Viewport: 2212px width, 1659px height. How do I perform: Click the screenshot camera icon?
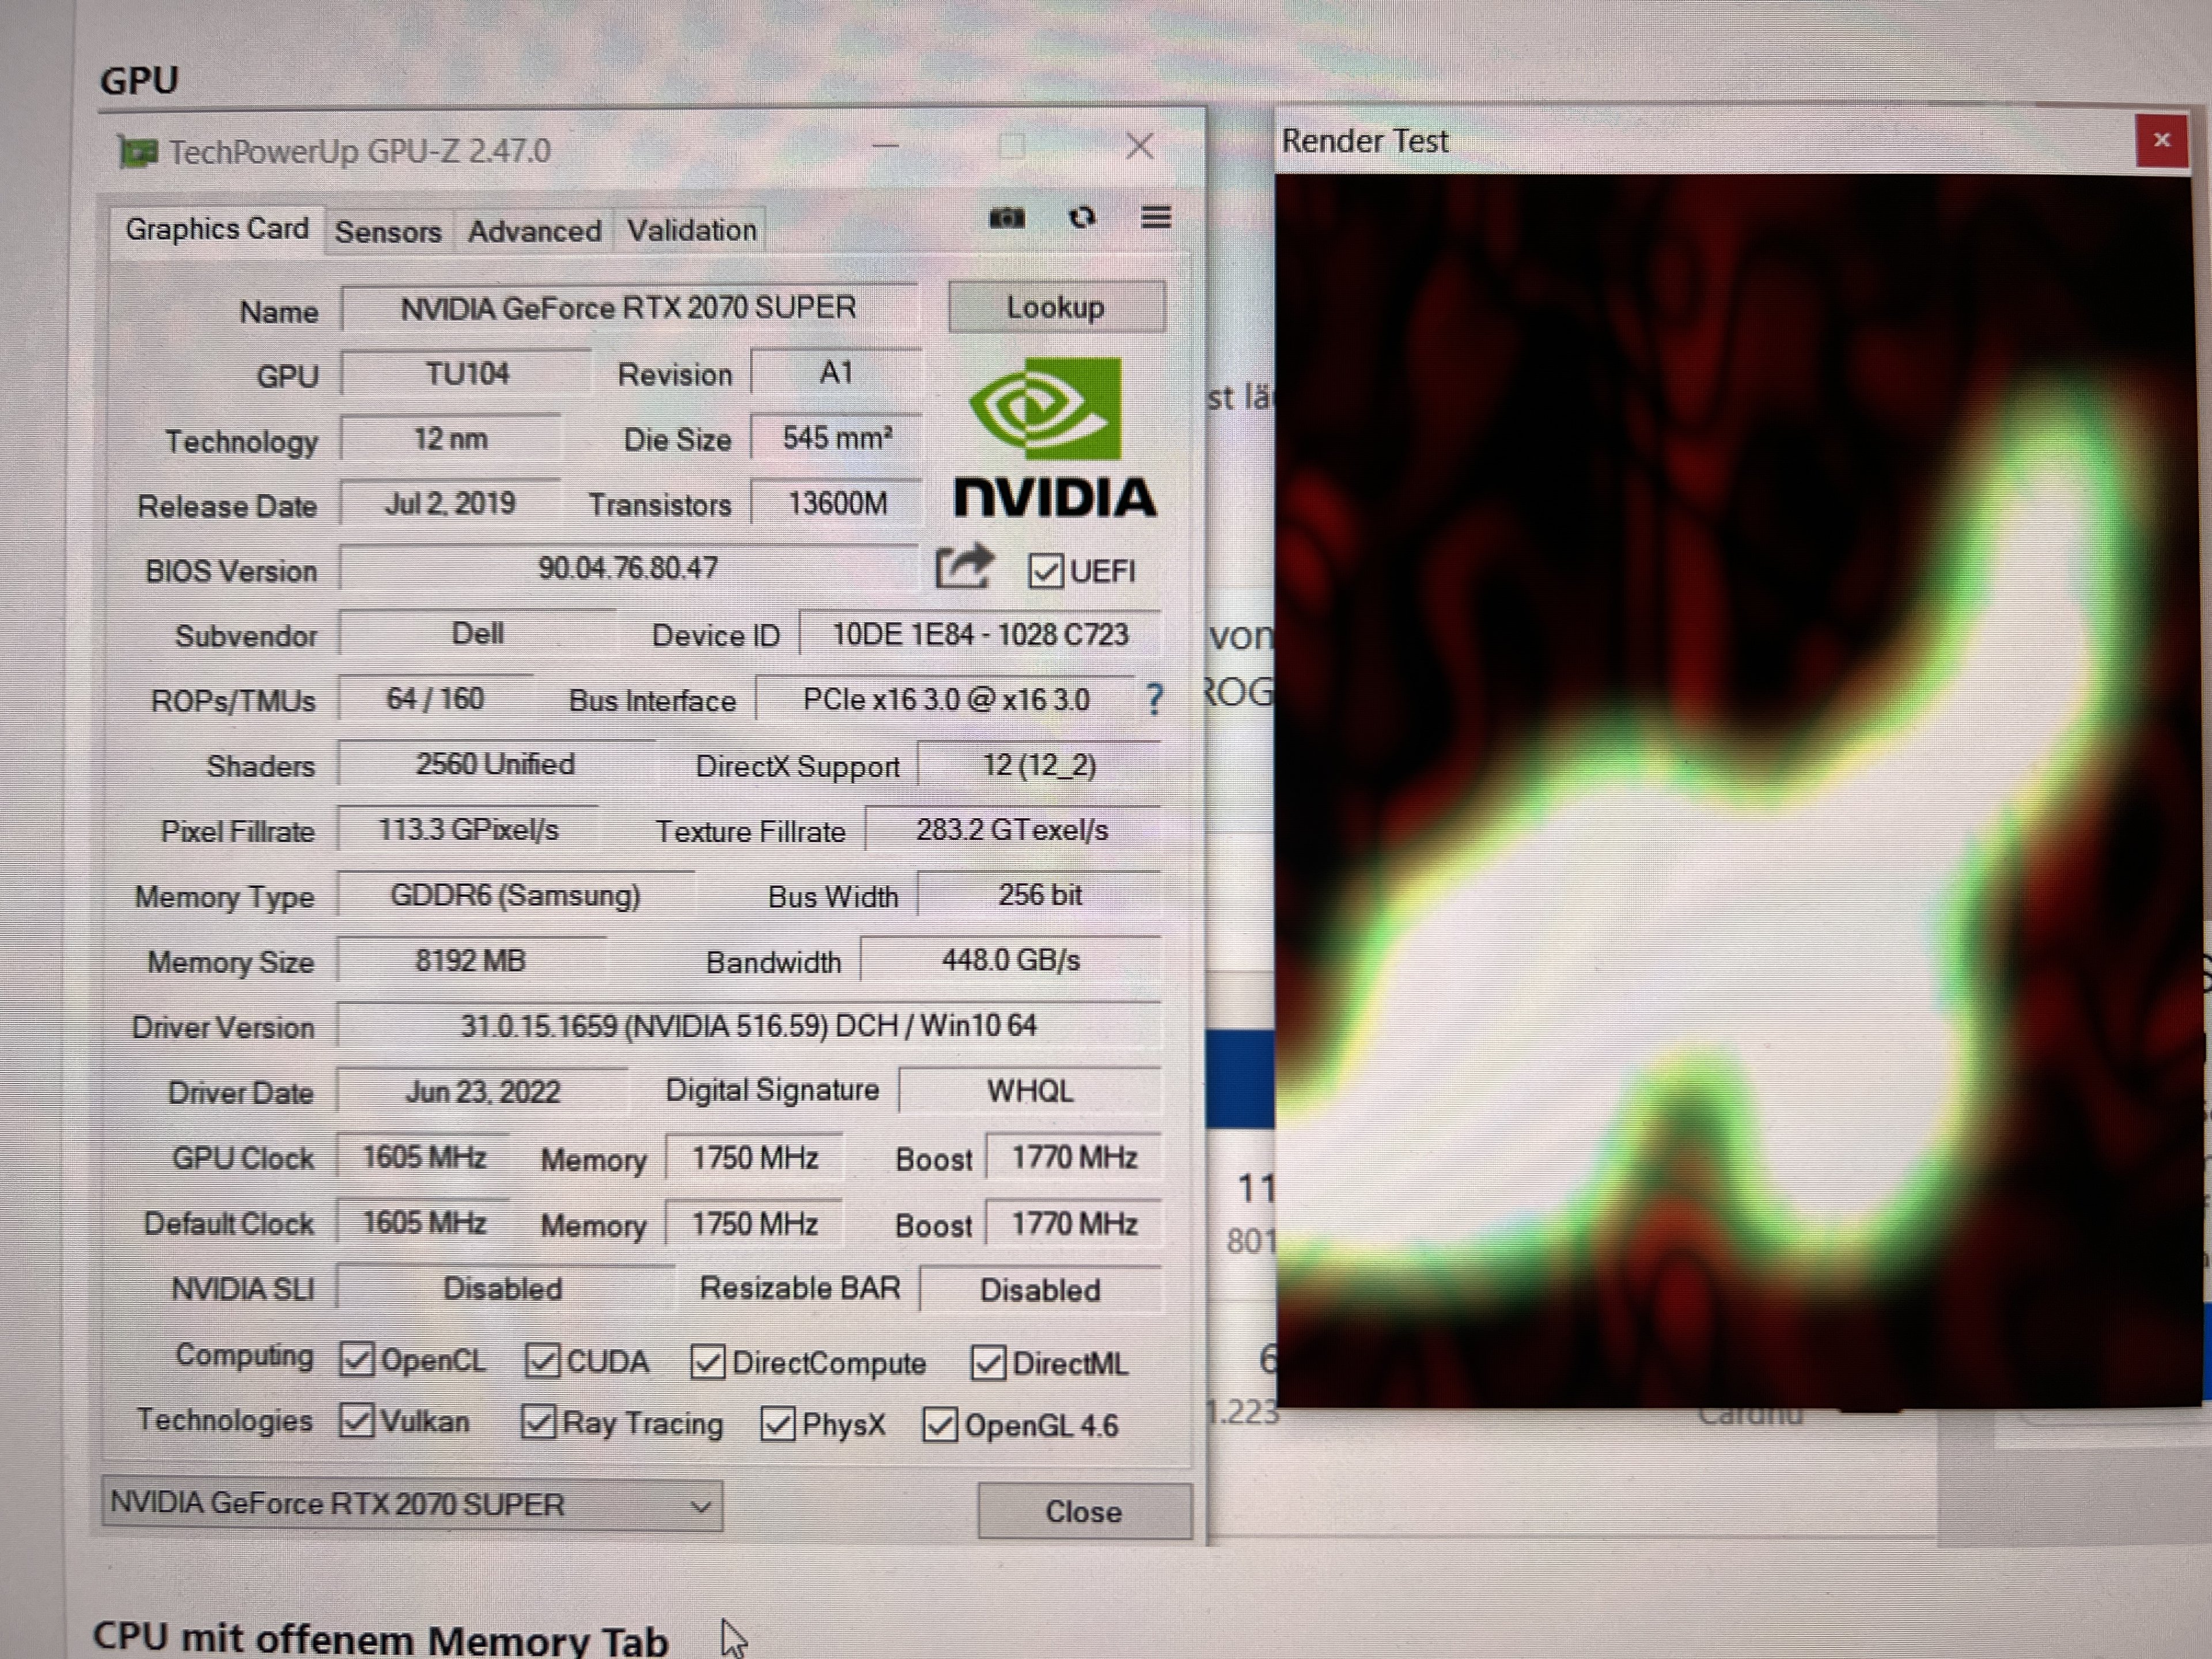click(1006, 218)
